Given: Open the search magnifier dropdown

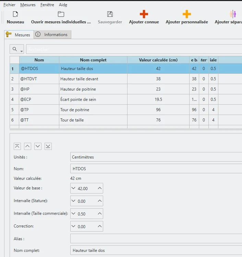Looking at the screenshot, I should tap(16, 49).
